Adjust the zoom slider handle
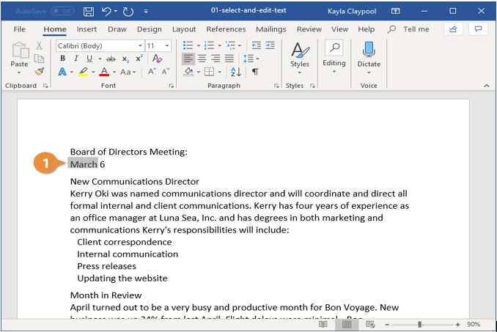 [x=419, y=324]
